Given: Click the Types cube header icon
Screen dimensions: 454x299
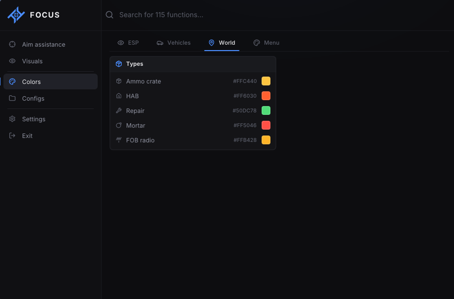Looking at the screenshot, I should click(x=119, y=64).
